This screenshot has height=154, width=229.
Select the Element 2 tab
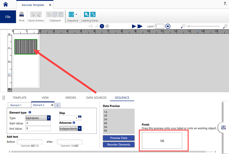tap(39, 105)
